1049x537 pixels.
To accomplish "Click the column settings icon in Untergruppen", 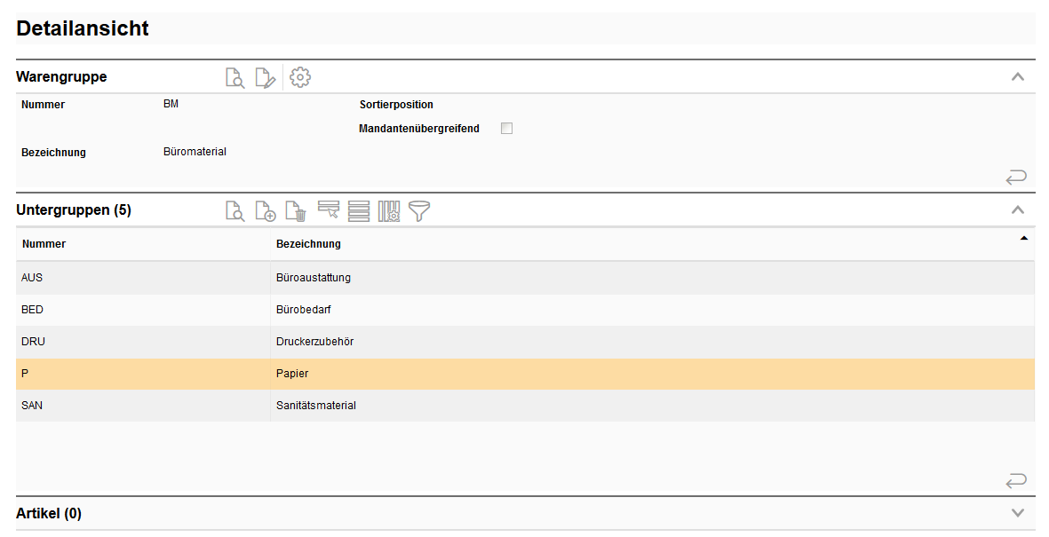I will tap(389, 211).
